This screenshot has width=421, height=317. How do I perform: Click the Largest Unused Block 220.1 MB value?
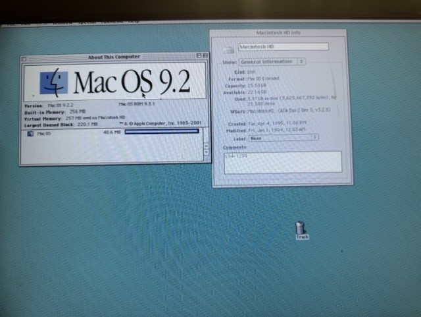tap(87, 125)
